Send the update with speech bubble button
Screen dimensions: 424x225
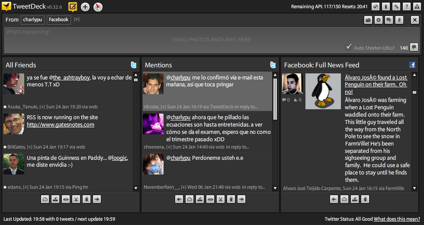pos(414,47)
